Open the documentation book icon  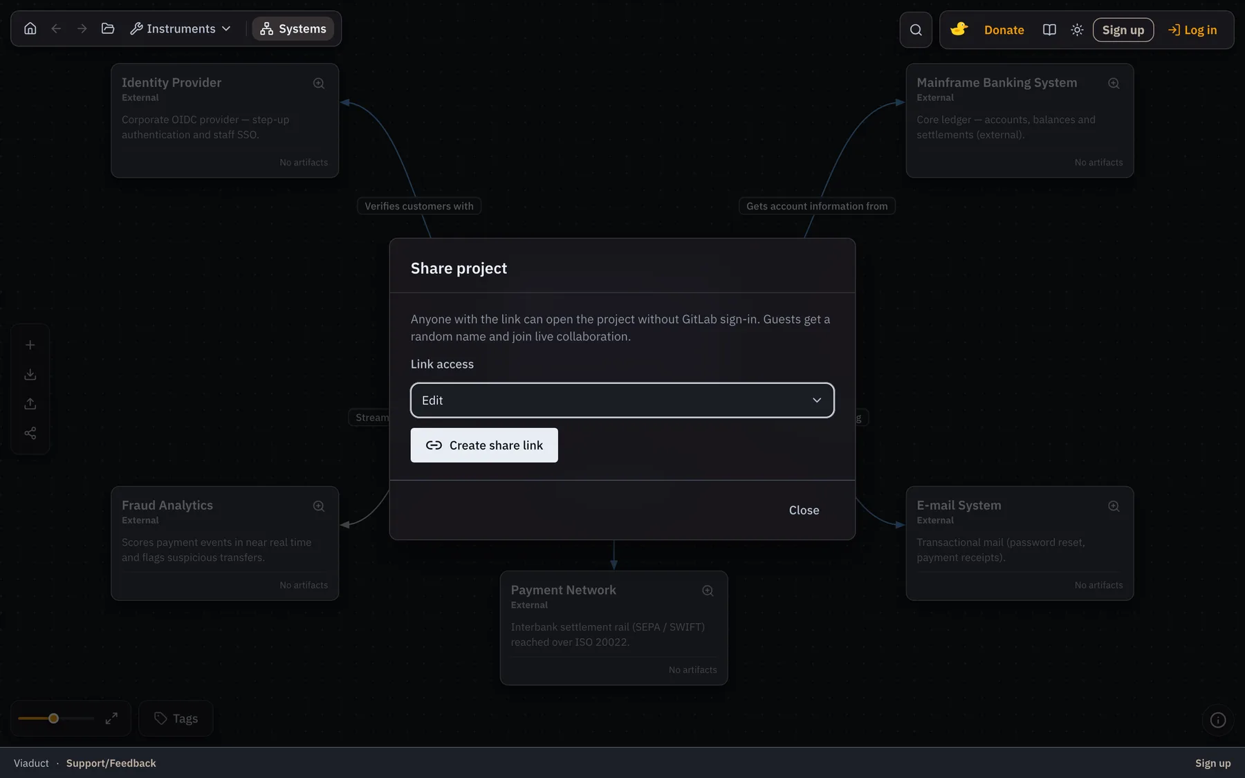1049,30
